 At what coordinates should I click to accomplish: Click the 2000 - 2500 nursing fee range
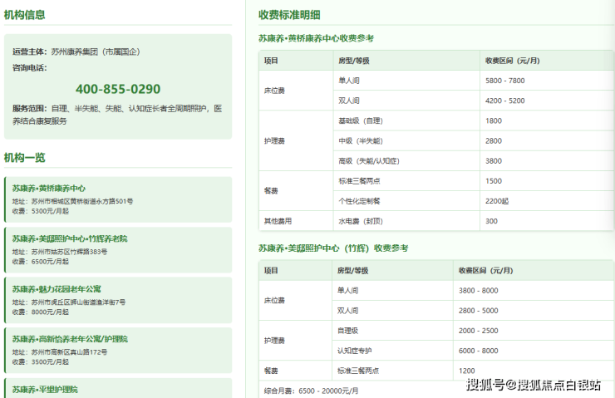[478, 331]
